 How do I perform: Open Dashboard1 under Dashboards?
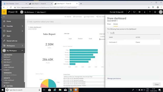pyautogui.click(x=7, y=57)
